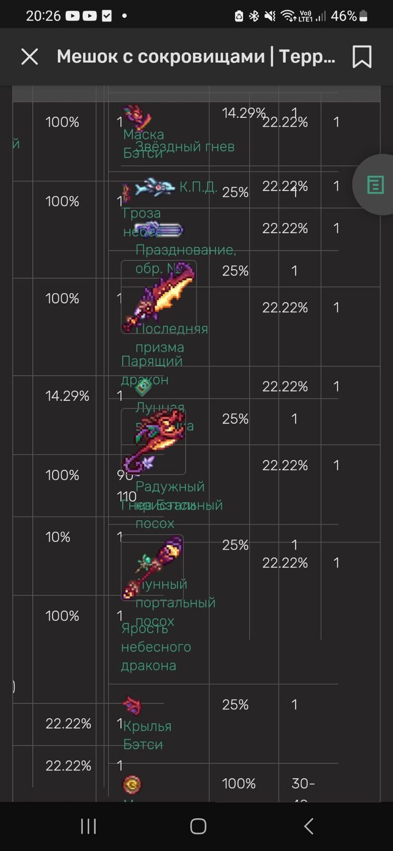This screenshot has height=851, width=393.
Task: Tap the gold coin icon at bottom
Action: (x=132, y=784)
